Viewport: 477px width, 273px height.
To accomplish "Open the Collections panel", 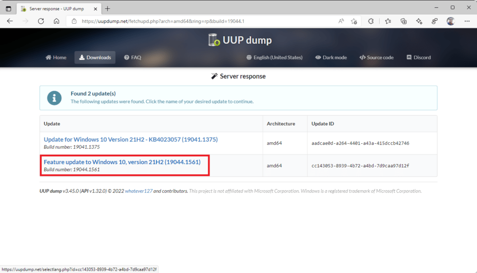I will (x=404, y=21).
